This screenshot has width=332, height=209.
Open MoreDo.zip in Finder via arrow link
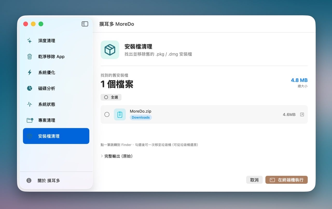302,114
